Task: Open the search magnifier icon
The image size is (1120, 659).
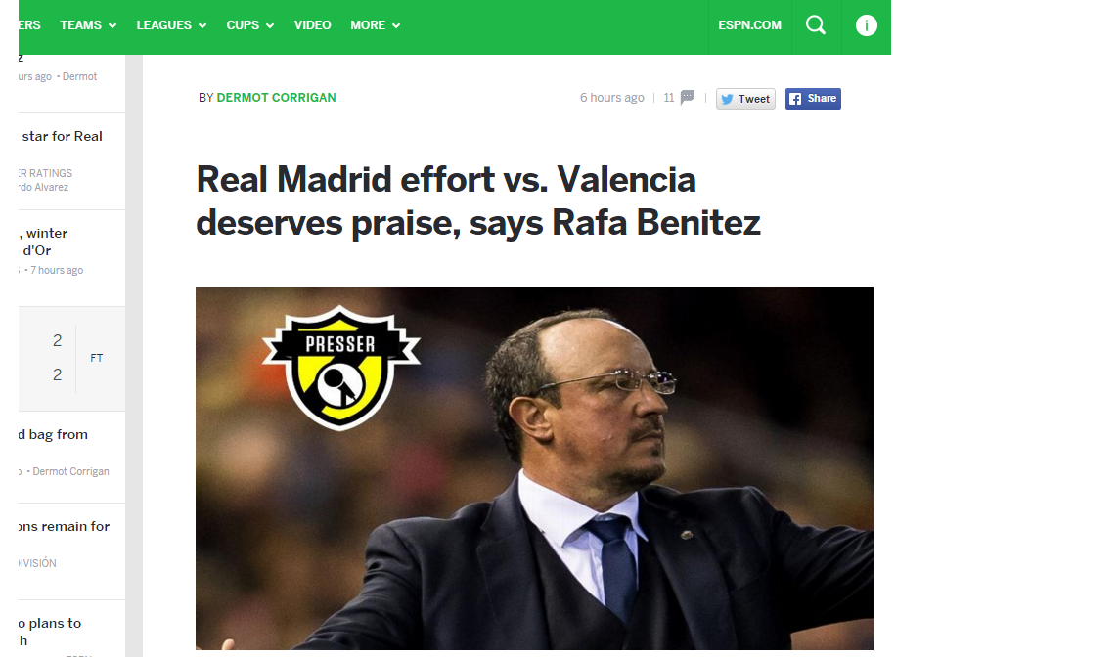Action: [x=815, y=25]
